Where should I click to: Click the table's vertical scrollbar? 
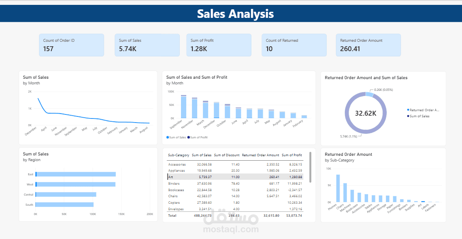(x=310, y=167)
